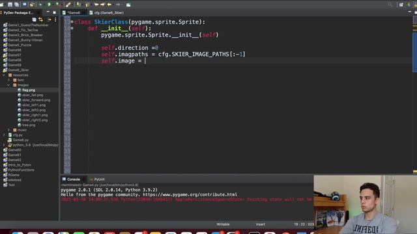The height and width of the screenshot is (234, 417).
Task: Select flag.png in the images folder
Action: tap(29, 90)
